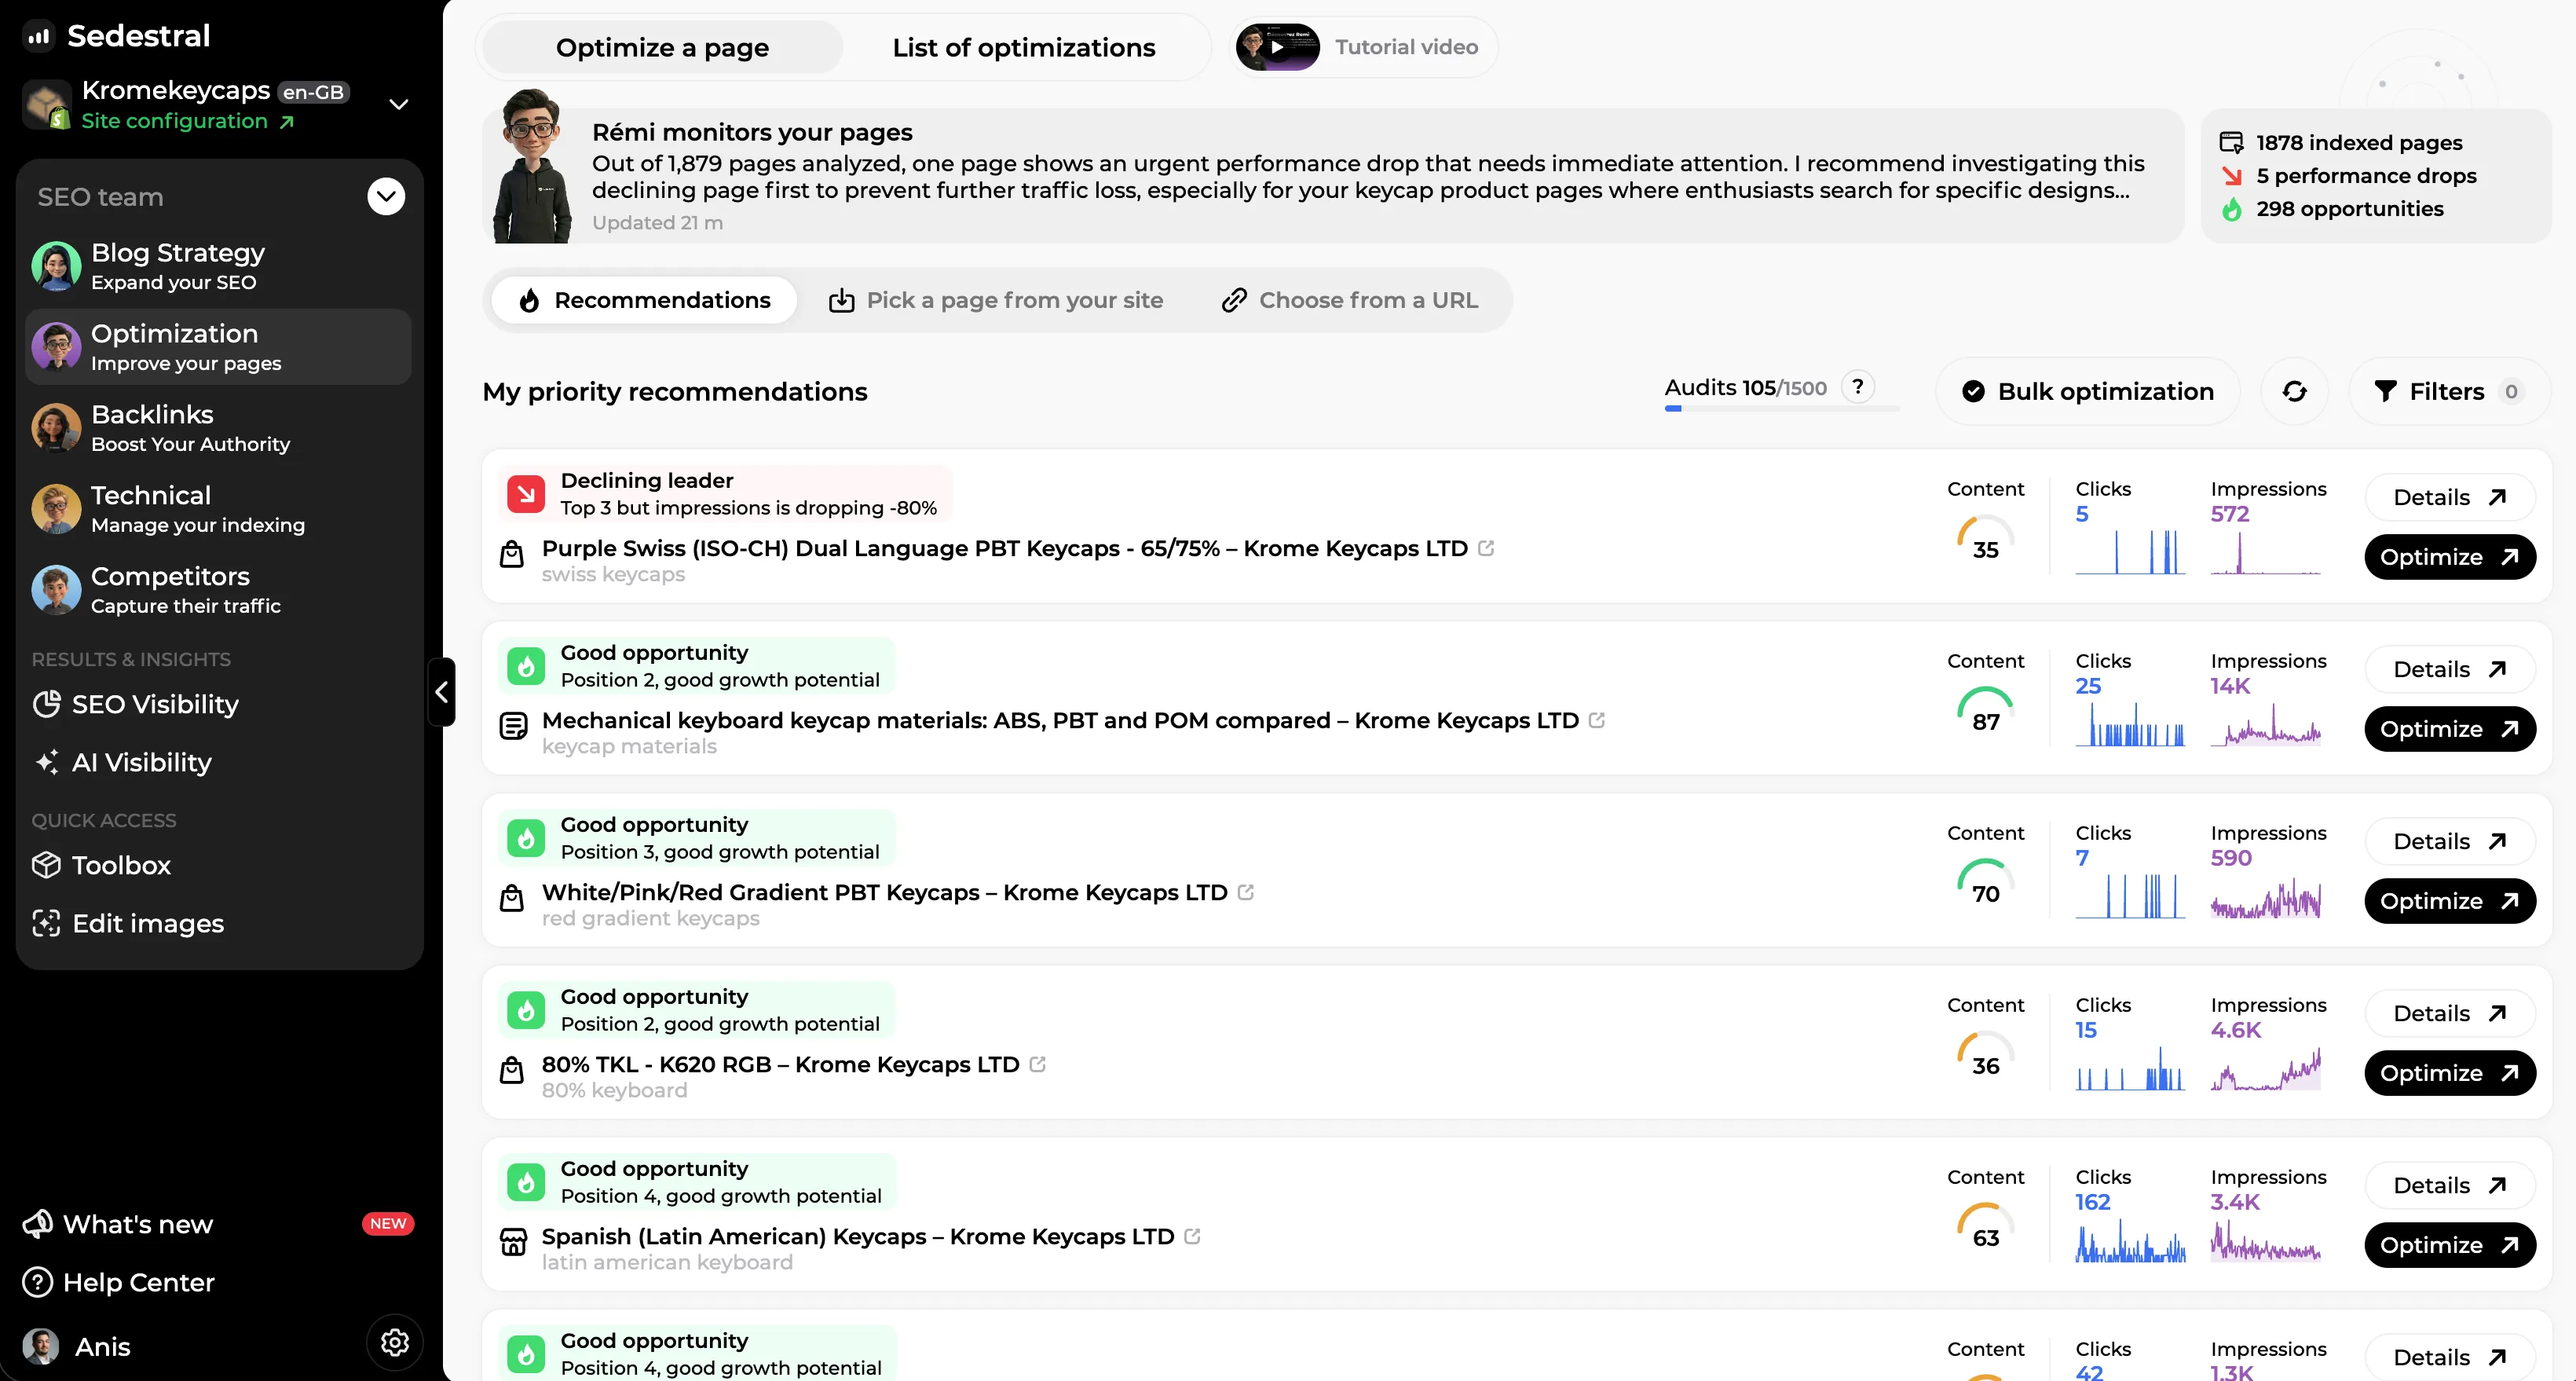Open Blog Strategy in the sidebar
Image resolution: width=2576 pixels, height=1381 pixels.
coord(218,267)
